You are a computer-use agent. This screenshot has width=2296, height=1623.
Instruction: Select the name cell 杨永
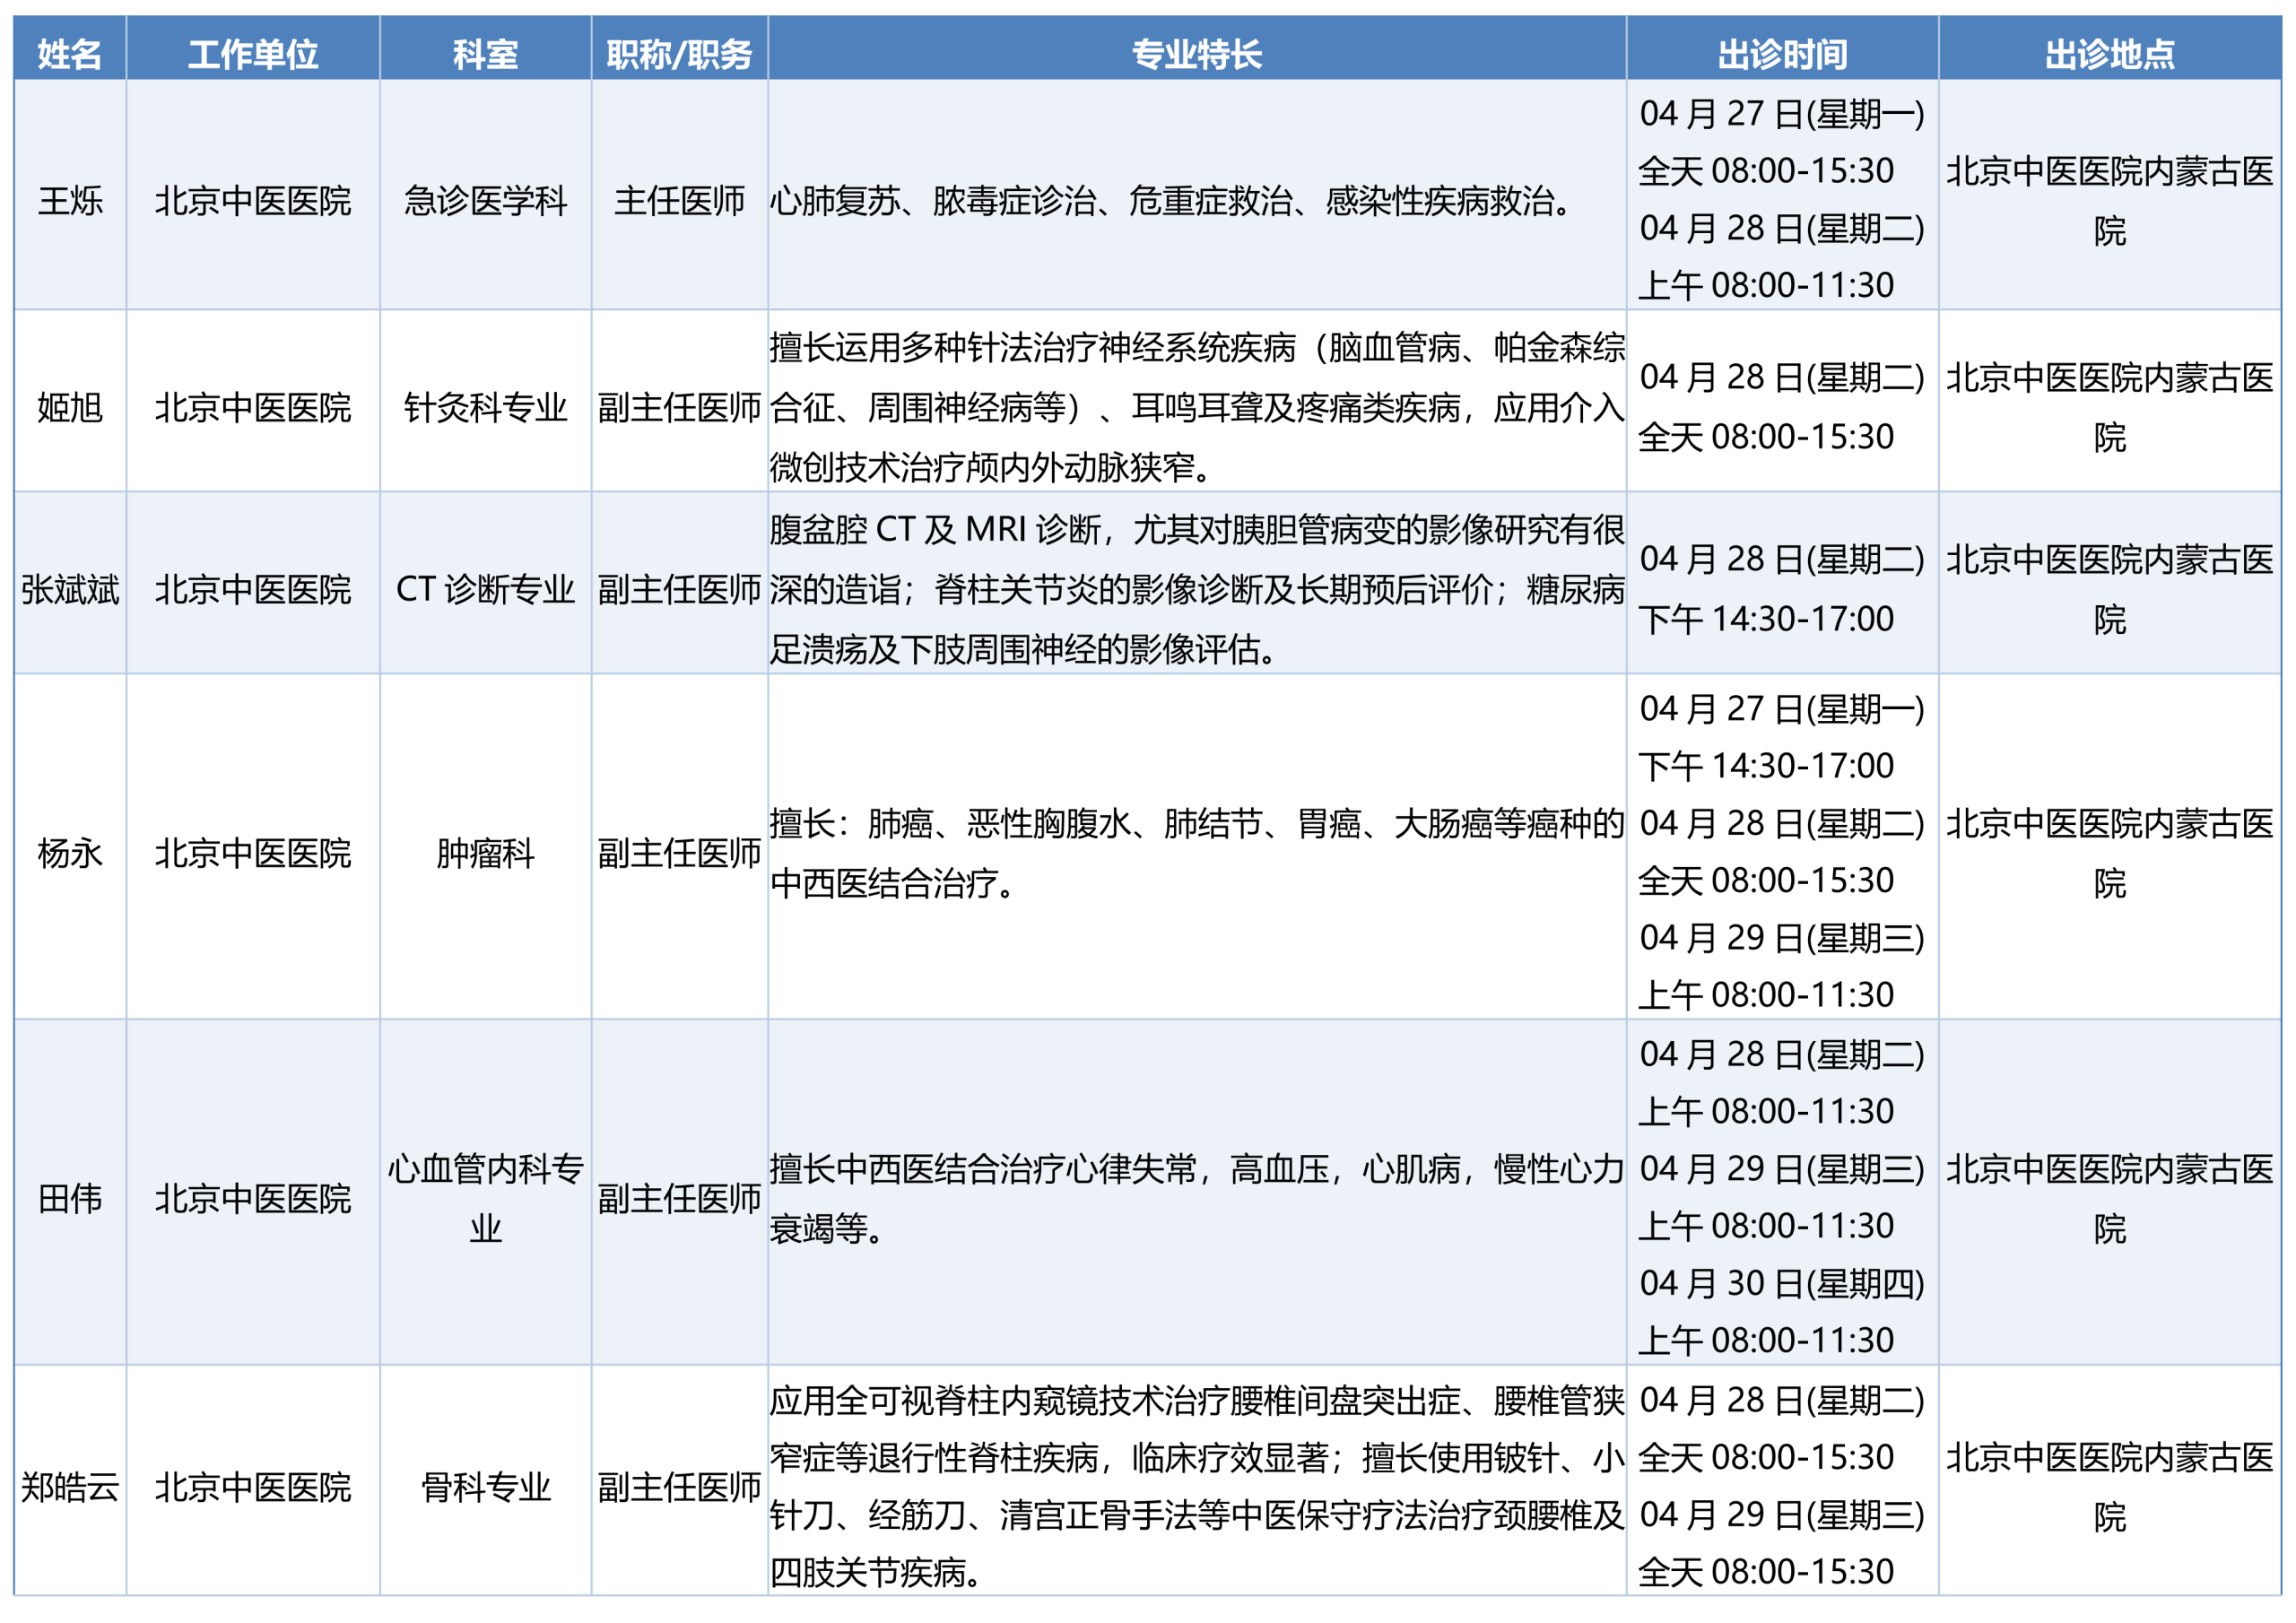tap(69, 853)
